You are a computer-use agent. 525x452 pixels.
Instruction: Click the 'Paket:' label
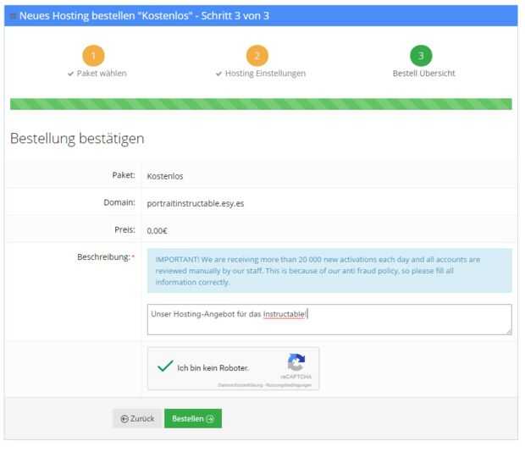(124, 175)
